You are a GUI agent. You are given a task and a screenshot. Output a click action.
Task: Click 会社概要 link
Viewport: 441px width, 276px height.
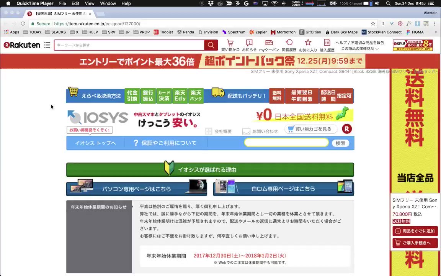(219, 131)
